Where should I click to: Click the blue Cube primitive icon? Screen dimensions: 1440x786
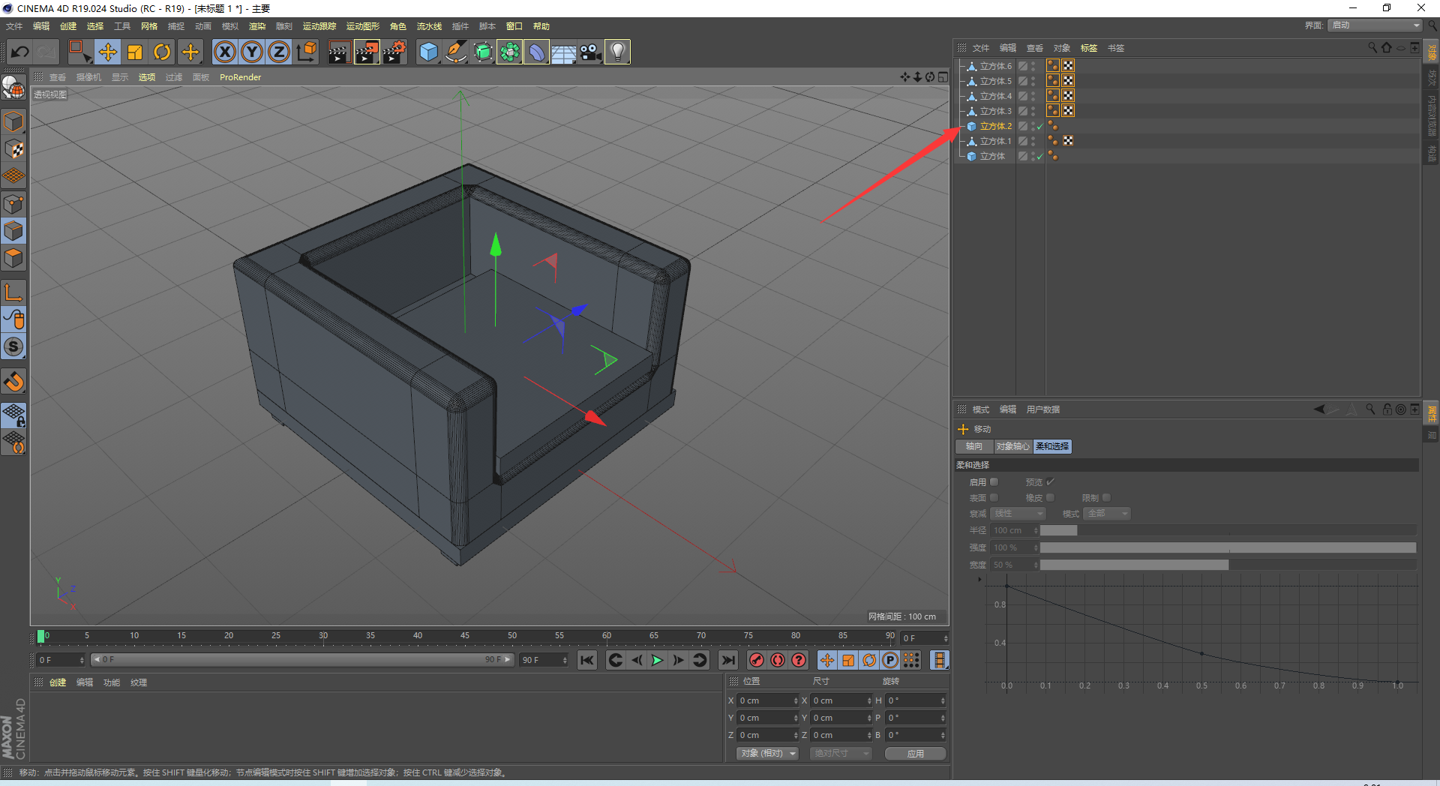428,52
